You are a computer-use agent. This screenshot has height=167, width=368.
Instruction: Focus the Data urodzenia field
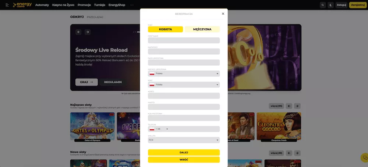point(184,62)
